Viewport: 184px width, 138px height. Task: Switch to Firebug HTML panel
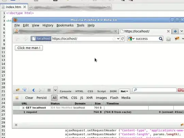click(79, 91)
